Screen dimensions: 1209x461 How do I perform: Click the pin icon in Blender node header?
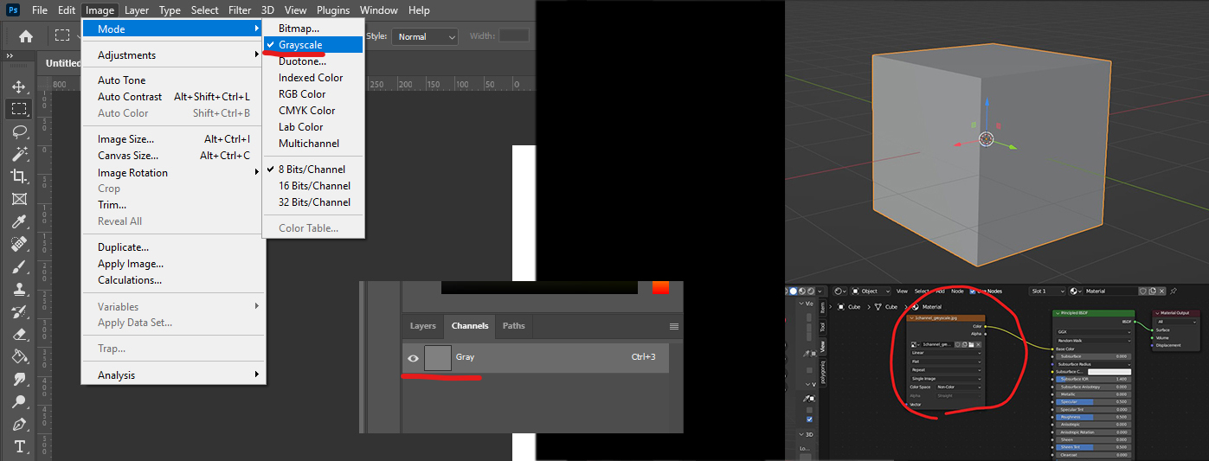tap(1174, 291)
